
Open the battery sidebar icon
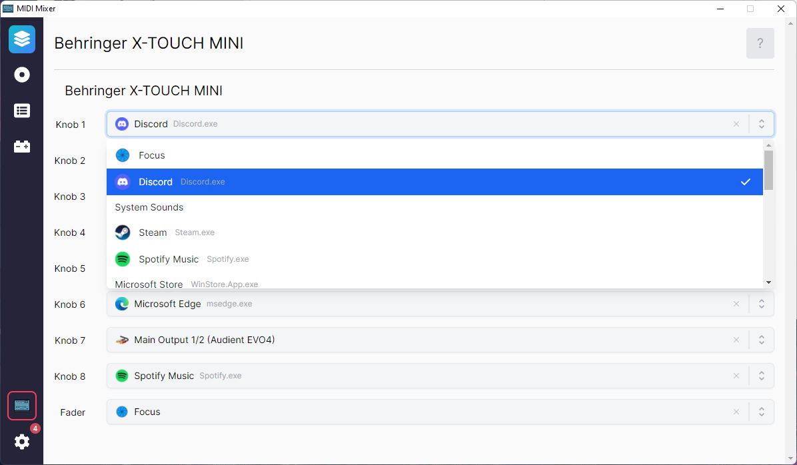click(x=22, y=147)
